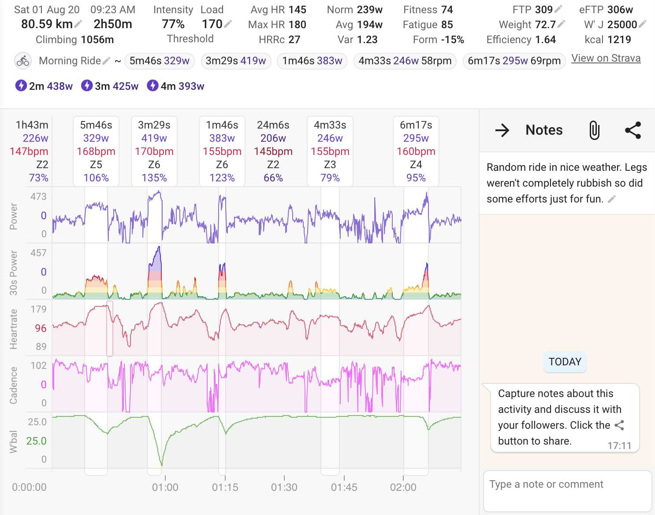Open the View on Strava link
The image size is (655, 515).
tap(606, 58)
